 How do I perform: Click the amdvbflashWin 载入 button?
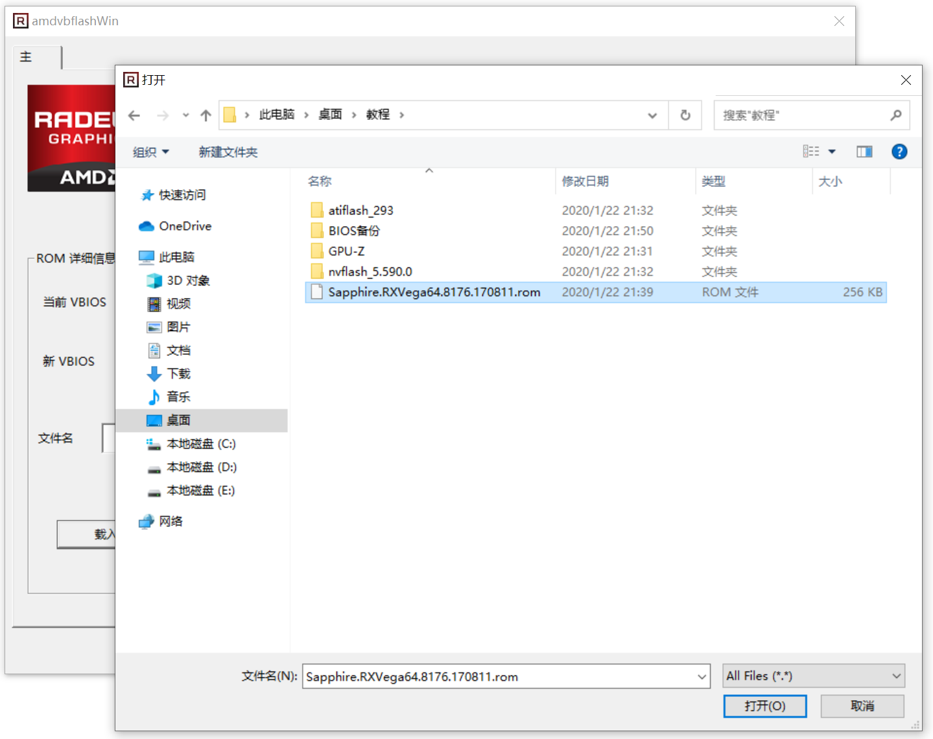(x=86, y=534)
